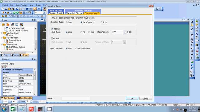Open the View menu
The height and width of the screenshot is (112, 200).
pos(32,5)
